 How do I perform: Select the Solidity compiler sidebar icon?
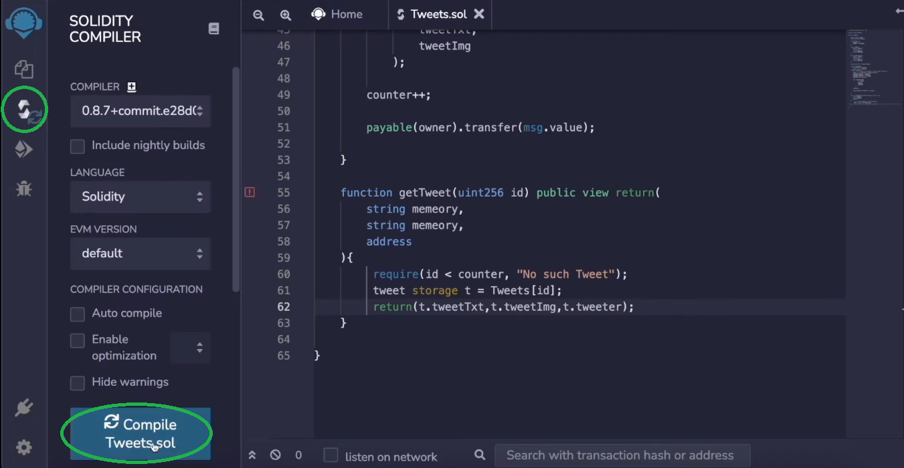pyautogui.click(x=25, y=110)
